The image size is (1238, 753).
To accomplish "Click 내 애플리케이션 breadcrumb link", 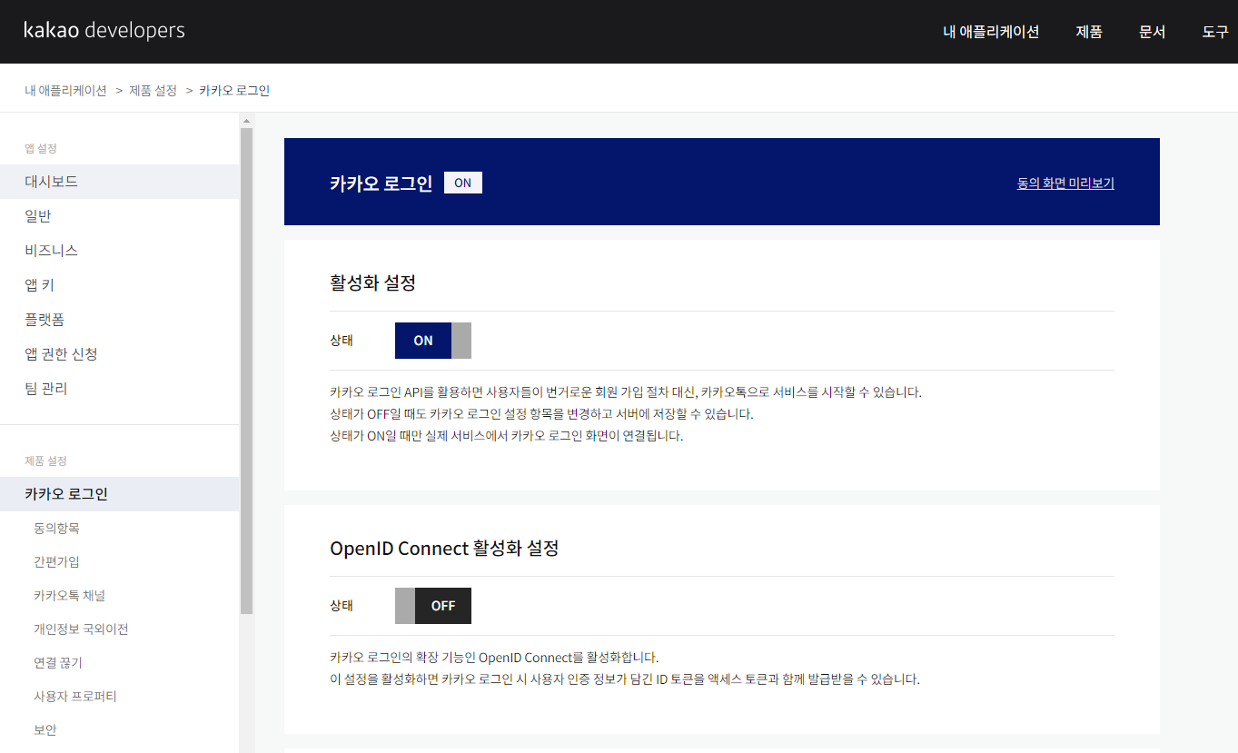I will (65, 90).
